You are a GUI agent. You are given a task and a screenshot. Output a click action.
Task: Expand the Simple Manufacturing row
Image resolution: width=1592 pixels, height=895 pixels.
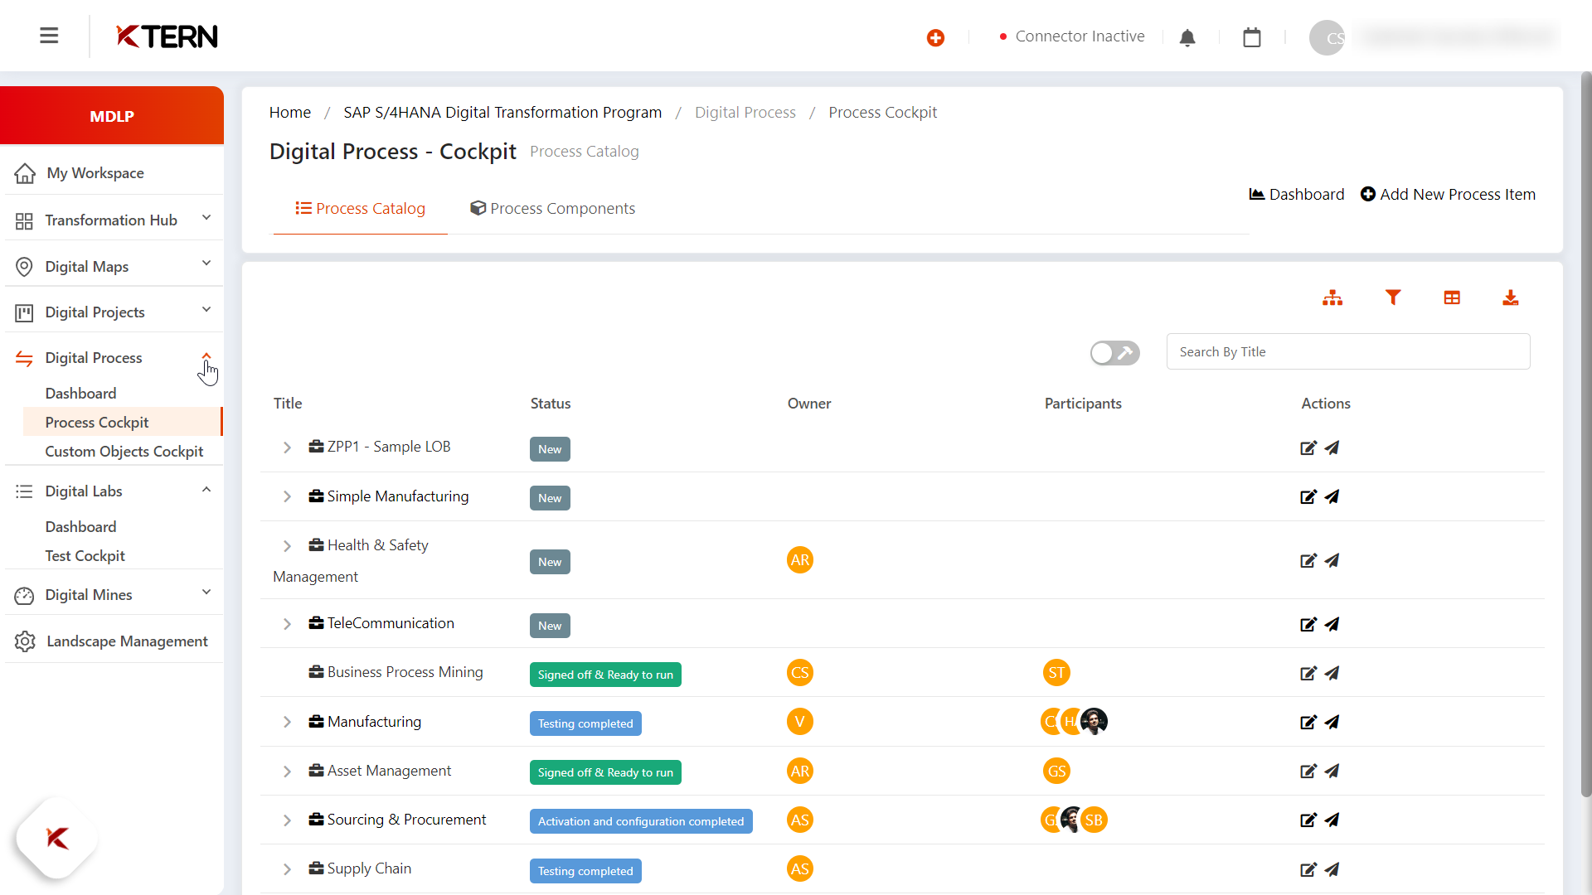[287, 496]
